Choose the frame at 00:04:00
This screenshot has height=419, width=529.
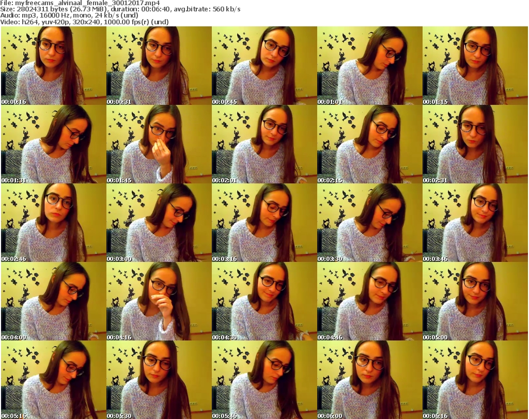[54, 301]
